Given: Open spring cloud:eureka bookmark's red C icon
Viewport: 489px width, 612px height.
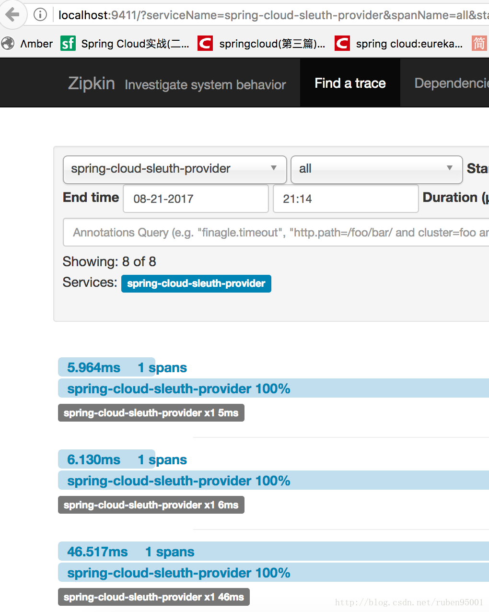Looking at the screenshot, I should click(342, 44).
